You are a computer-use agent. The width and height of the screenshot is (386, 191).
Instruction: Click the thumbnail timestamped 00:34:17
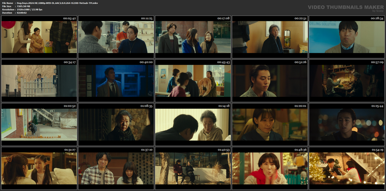[x=39, y=81]
